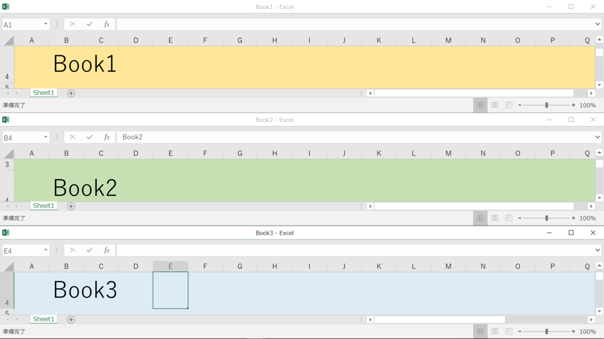Click horizontal scrollbar thumb in Book3

point(439,319)
